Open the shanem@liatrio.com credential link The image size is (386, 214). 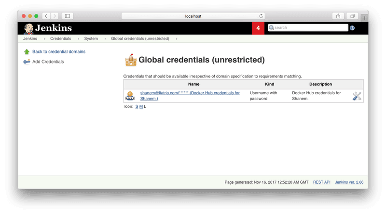pos(190,96)
